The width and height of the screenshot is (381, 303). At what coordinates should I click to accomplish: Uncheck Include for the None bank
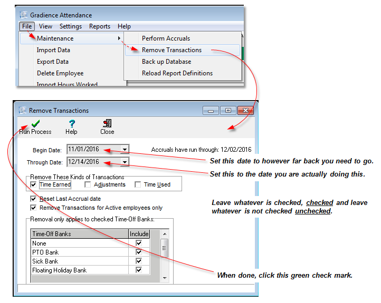(139, 243)
